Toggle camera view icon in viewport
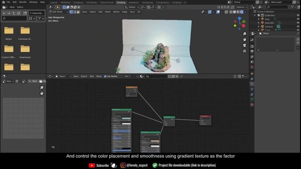The width and height of the screenshot is (301, 169). pyautogui.click(x=245, y=46)
